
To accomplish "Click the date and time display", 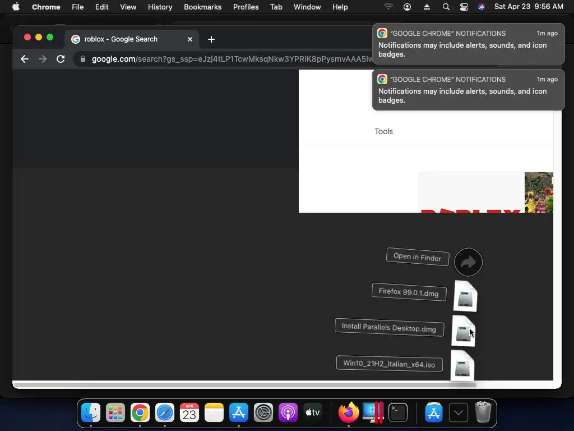I will (529, 7).
